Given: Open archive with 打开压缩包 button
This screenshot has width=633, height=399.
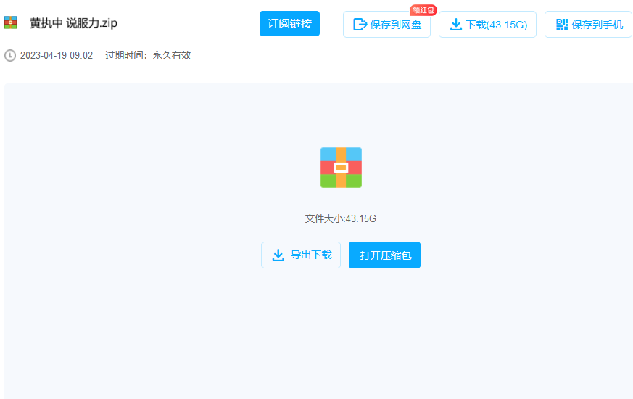Looking at the screenshot, I should [x=385, y=255].
